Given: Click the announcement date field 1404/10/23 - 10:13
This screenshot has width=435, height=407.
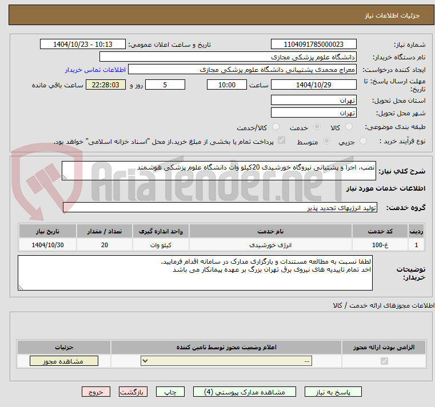Looking at the screenshot, I should point(83,45).
